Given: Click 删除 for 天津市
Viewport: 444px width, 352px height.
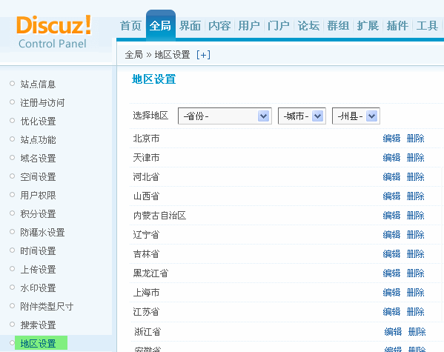Looking at the screenshot, I should pos(415,157).
